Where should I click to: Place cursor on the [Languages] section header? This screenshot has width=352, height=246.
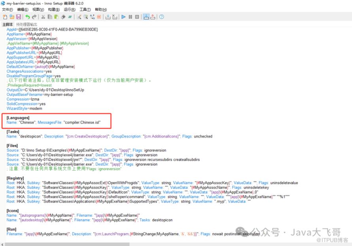[x=18, y=118]
